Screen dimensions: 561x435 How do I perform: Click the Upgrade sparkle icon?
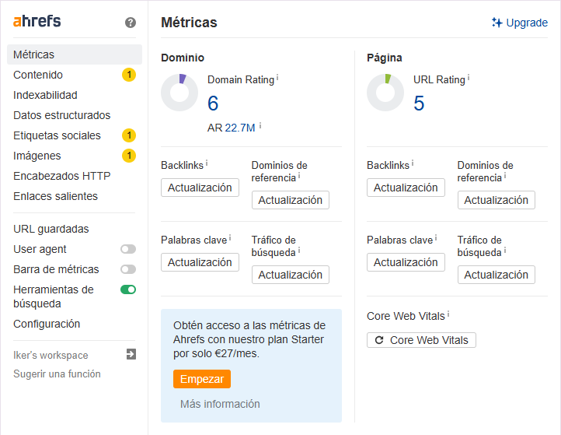pos(497,23)
